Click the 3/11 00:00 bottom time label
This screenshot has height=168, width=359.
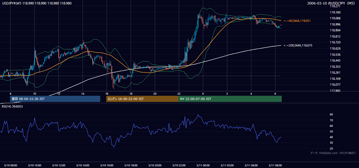pos(203,165)
